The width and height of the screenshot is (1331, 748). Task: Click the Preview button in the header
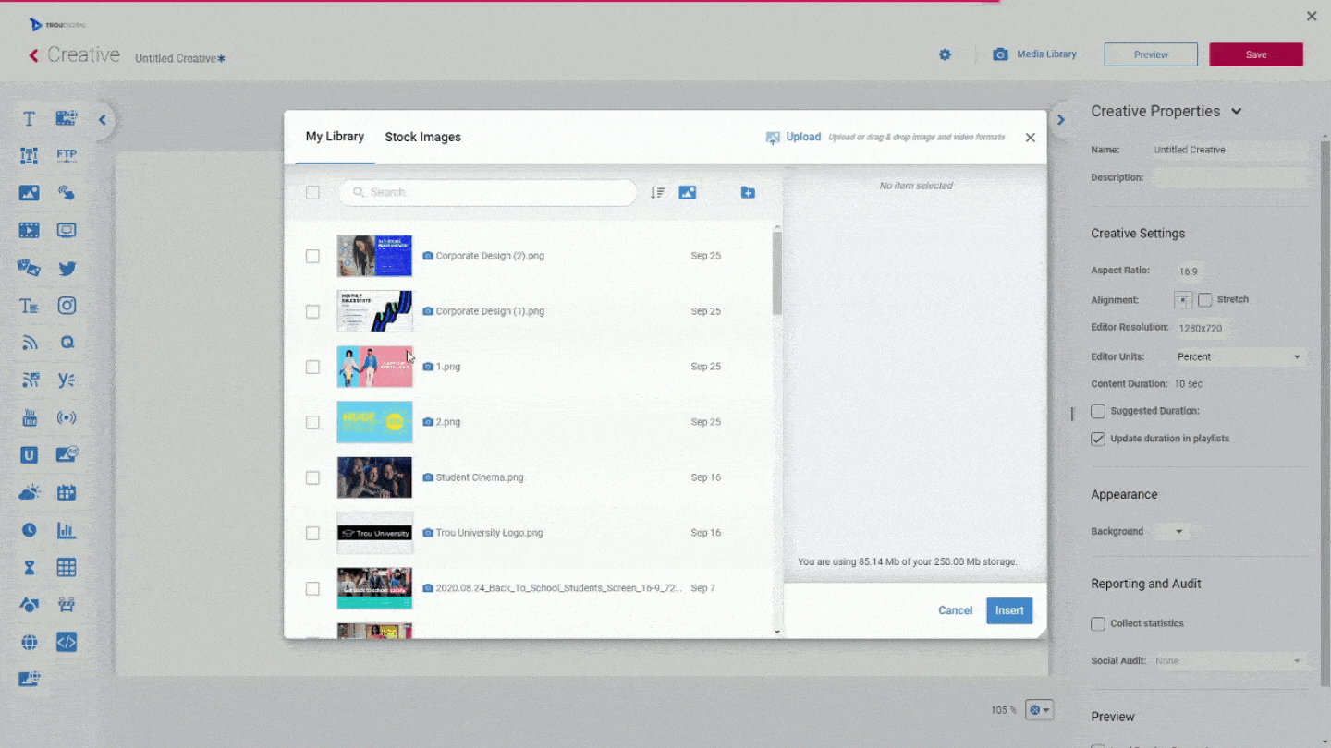click(1151, 54)
